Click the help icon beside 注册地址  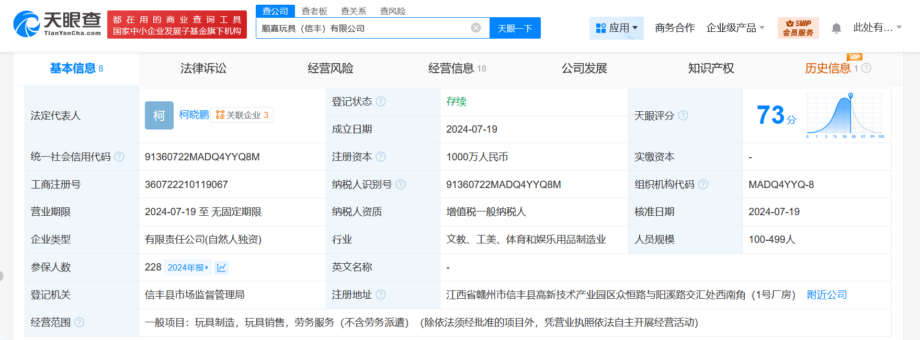pyautogui.click(x=381, y=295)
